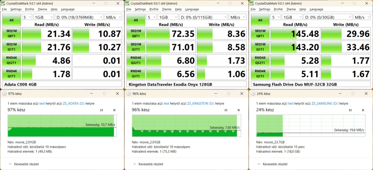This screenshot has width=373, height=170.
Task: Run RND4K Q1T1 test in Samsung window
Action: click(x=260, y=74)
